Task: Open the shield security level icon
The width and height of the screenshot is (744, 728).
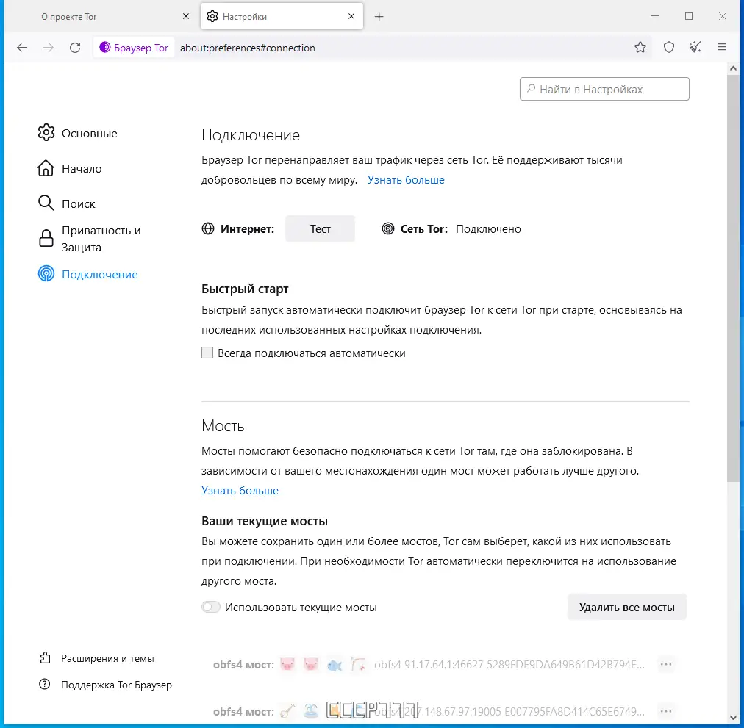Action: (668, 48)
